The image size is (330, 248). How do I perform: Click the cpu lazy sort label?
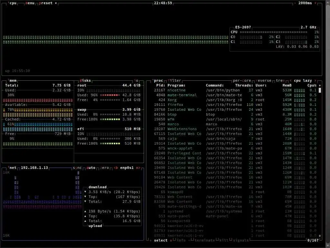coord(303,80)
